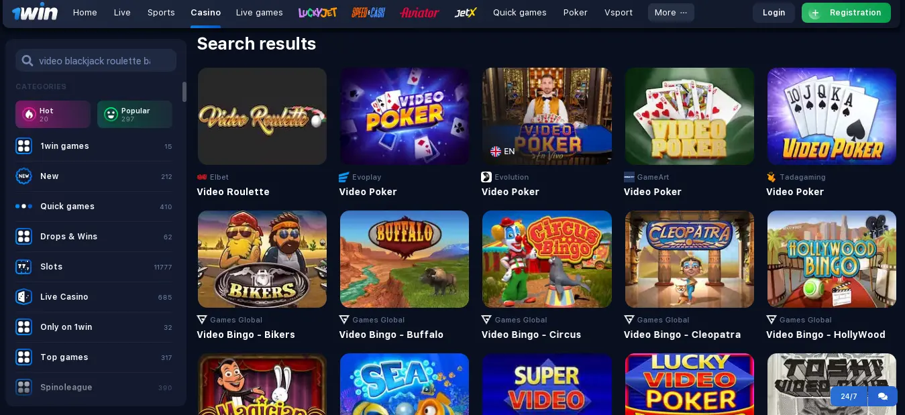Switch to the Sports tab
The height and width of the screenshot is (415, 905).
tap(161, 13)
